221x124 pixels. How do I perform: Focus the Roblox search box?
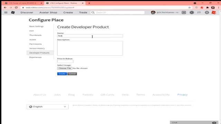point(117,12)
